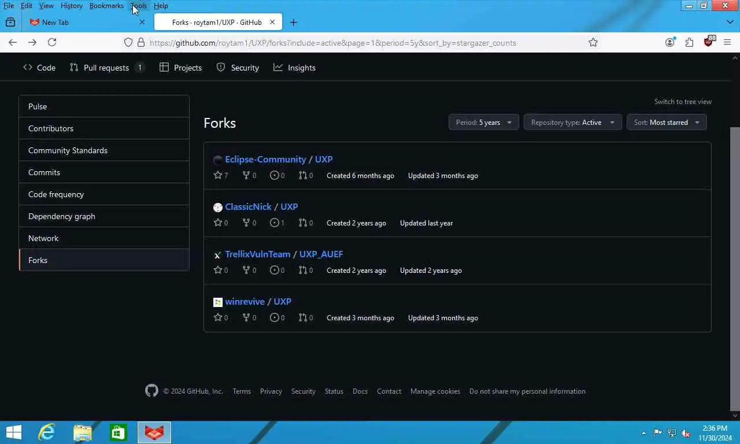
Task: Open Commits in the sidebar
Action: pyautogui.click(x=104, y=172)
